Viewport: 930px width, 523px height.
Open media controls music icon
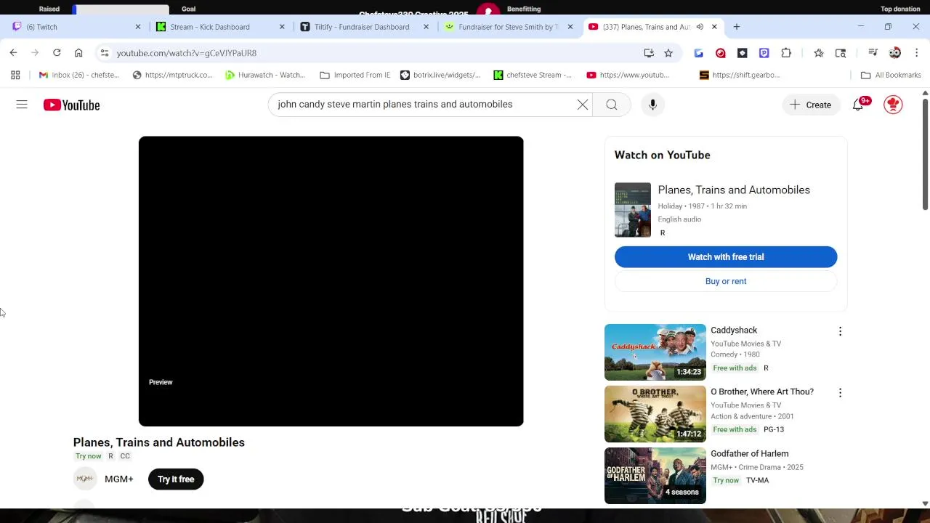pyautogui.click(x=873, y=53)
